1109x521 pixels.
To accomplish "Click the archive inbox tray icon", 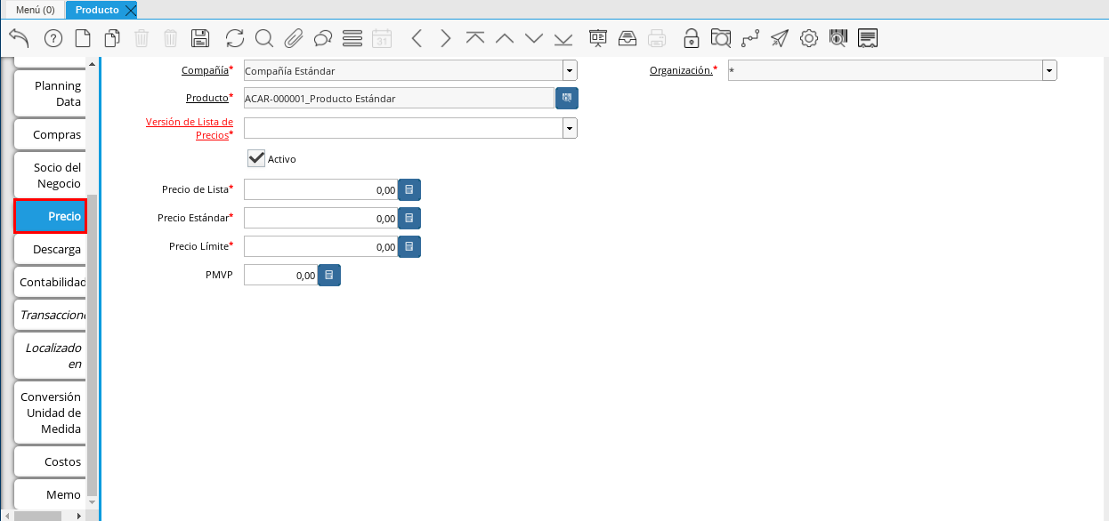I will point(627,38).
